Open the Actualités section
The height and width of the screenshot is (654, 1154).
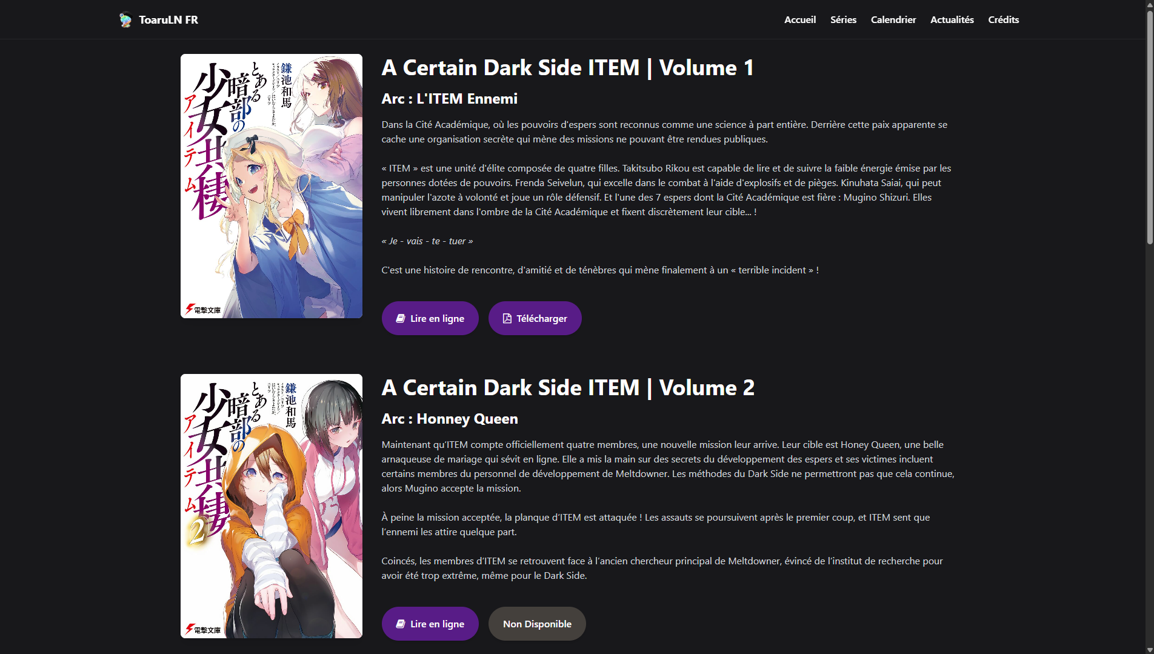pyautogui.click(x=952, y=19)
